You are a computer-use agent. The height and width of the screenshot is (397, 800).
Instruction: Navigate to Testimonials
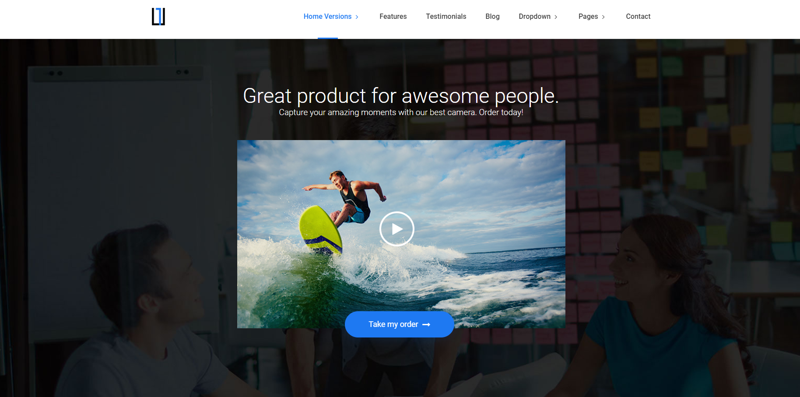click(446, 17)
